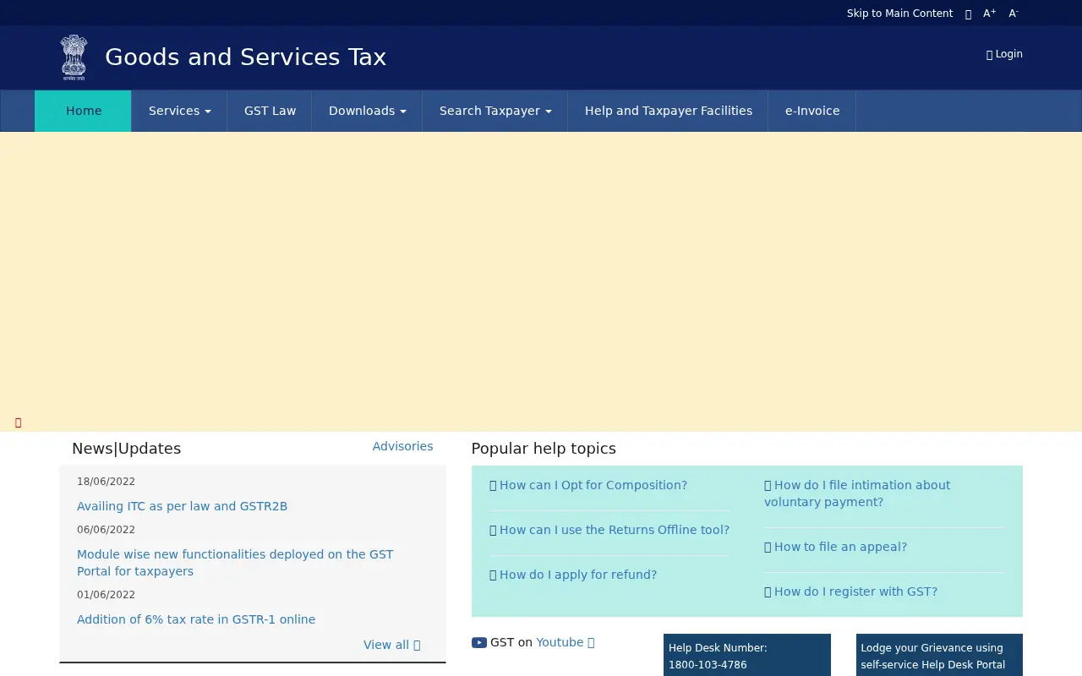1082x676 pixels.
Task: Increase font size with A+
Action: click(990, 14)
